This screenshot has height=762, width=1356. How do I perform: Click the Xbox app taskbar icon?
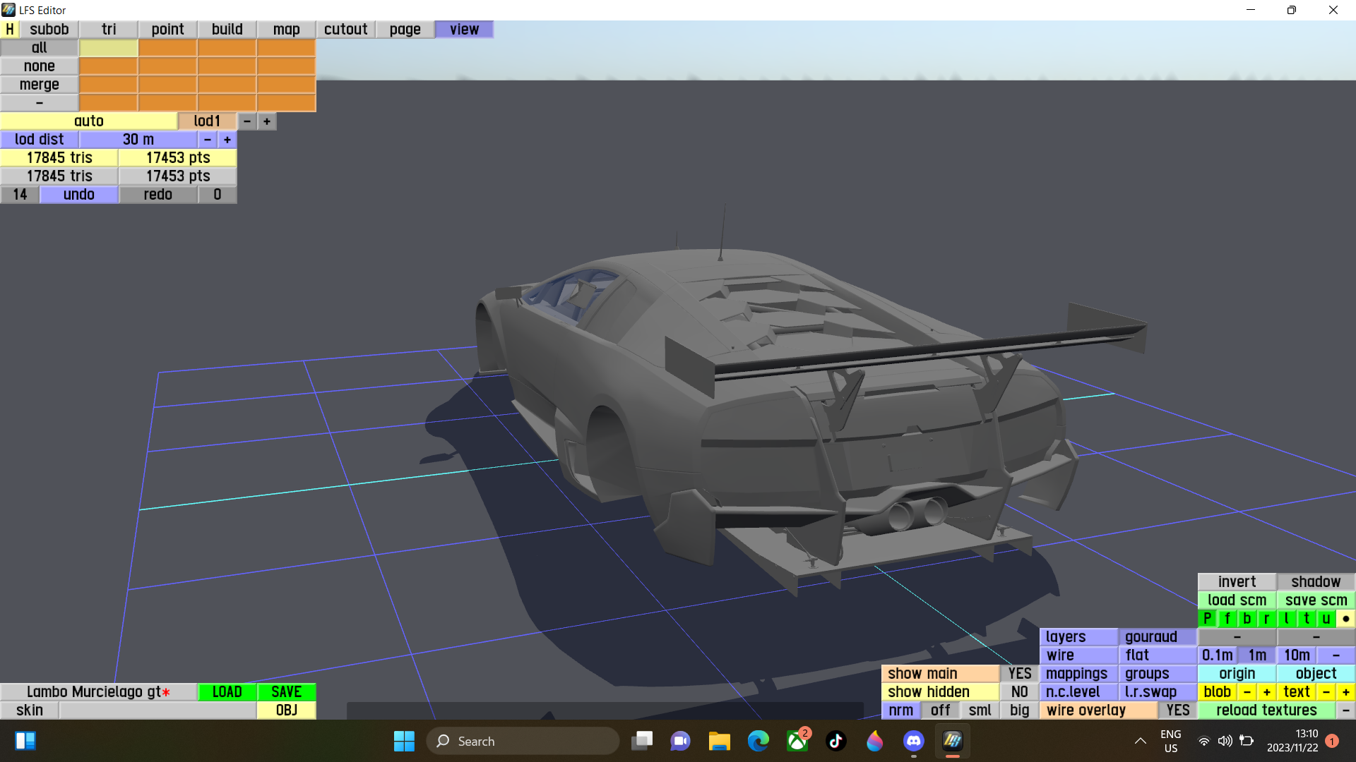(797, 741)
